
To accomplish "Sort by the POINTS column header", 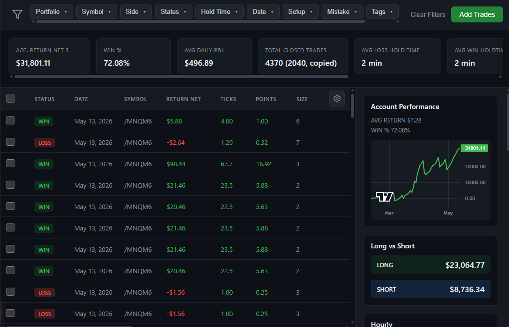I will coord(266,99).
